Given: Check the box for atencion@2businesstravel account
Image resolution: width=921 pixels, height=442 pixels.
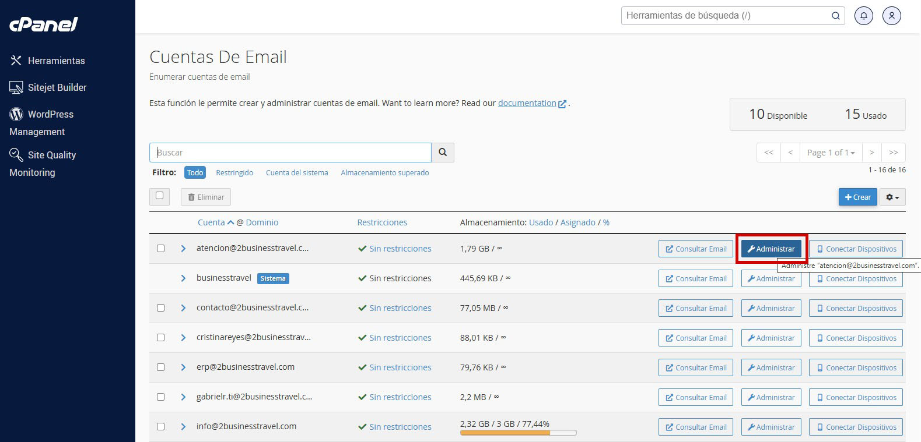Looking at the screenshot, I should coord(160,249).
